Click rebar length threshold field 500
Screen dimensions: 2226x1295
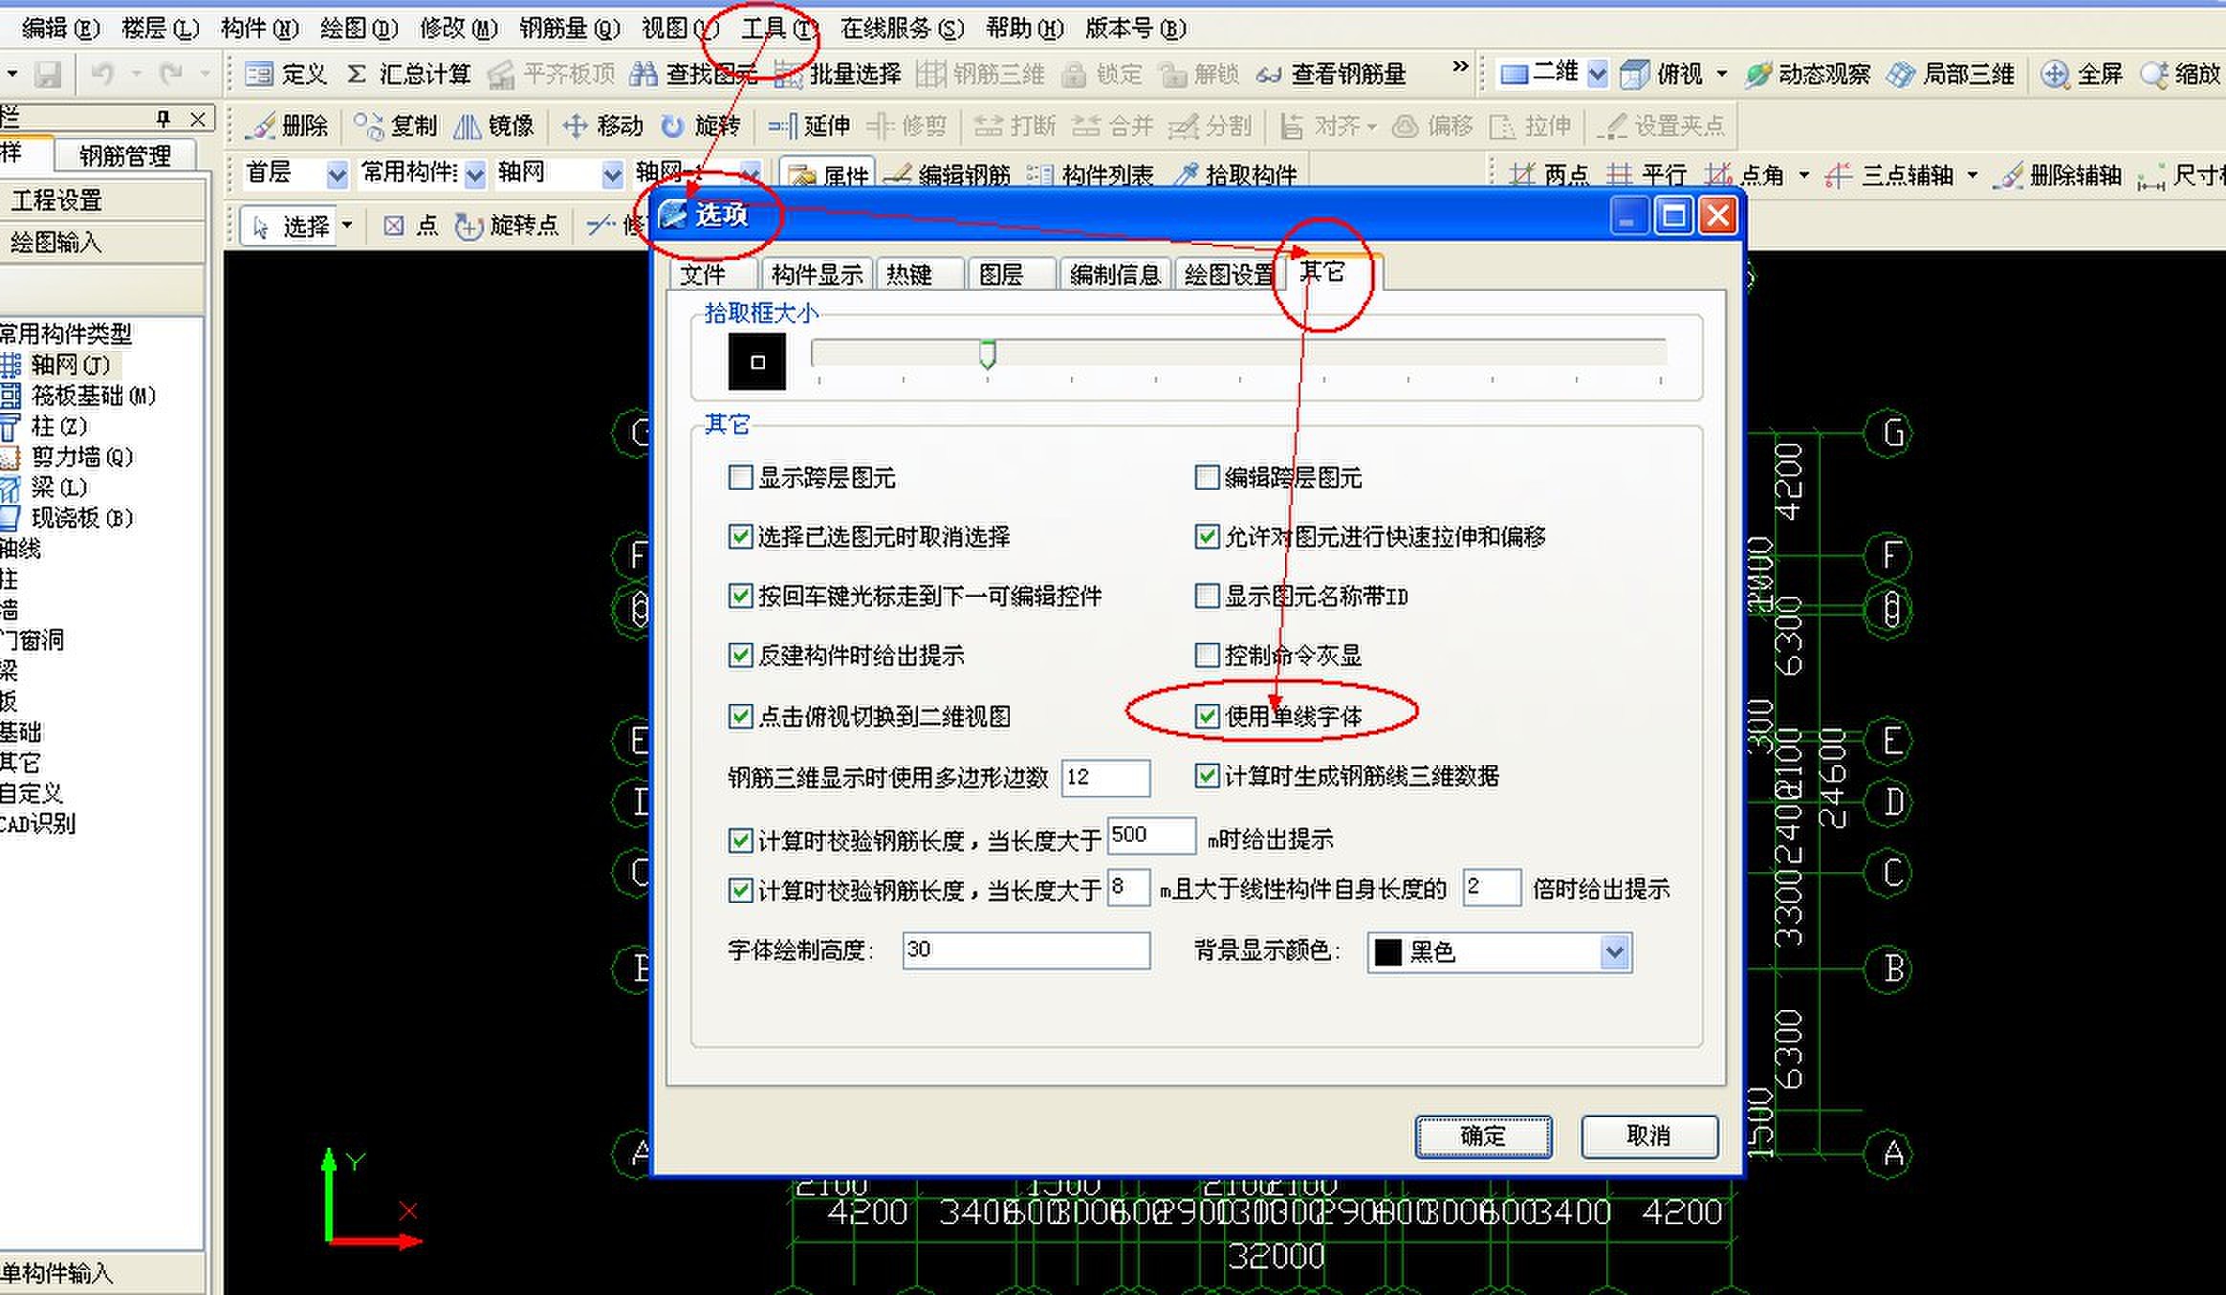point(1151,835)
